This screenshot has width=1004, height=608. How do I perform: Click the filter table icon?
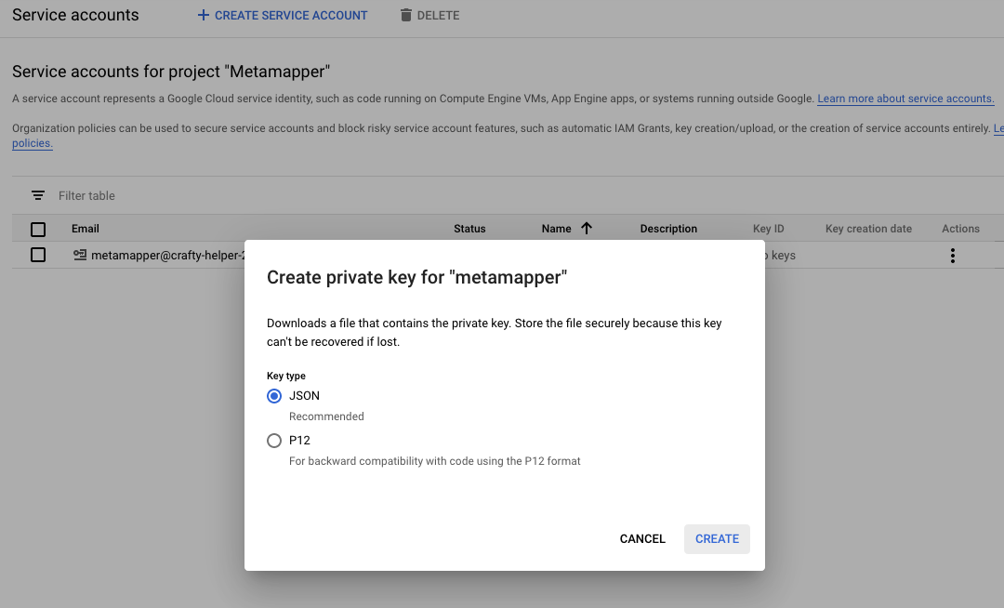point(38,195)
